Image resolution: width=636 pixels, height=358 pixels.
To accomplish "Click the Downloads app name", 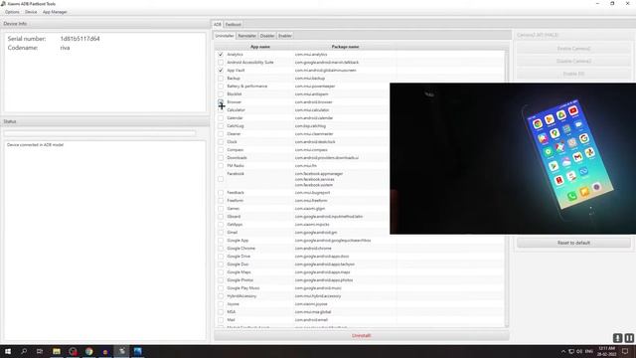I will point(237,158).
